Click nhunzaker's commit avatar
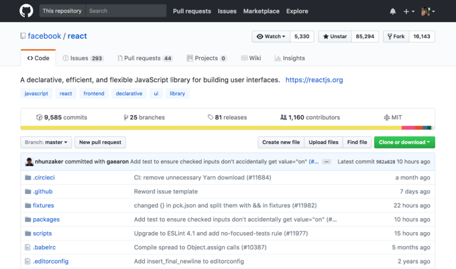This screenshot has width=456, height=269. point(30,162)
